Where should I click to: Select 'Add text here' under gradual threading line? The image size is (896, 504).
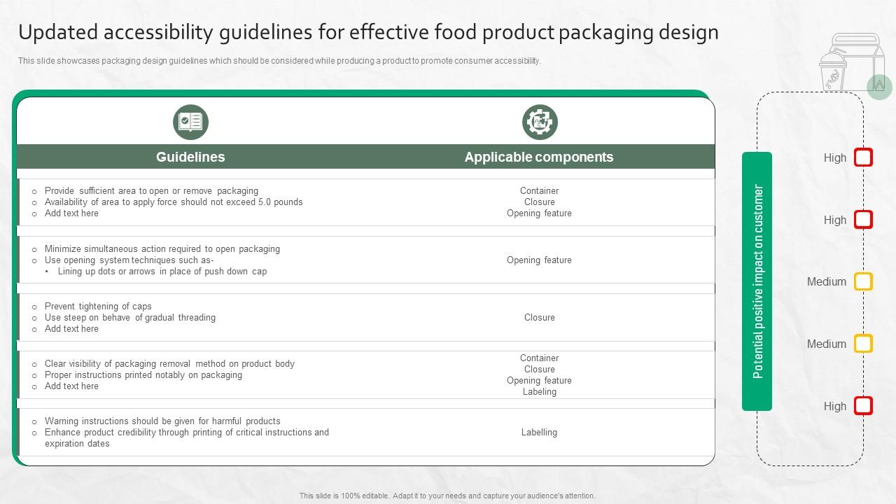coord(71,328)
